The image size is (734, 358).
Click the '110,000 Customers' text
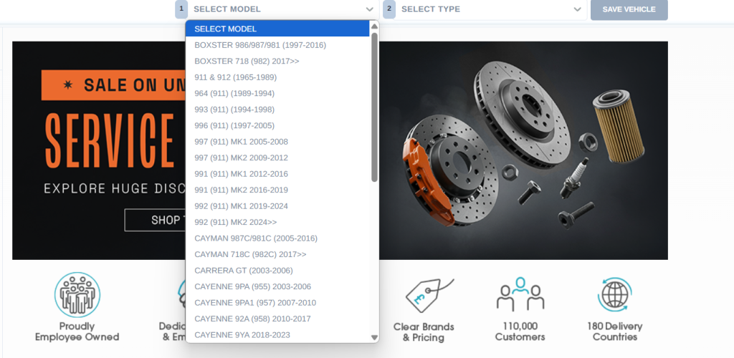pyautogui.click(x=520, y=332)
